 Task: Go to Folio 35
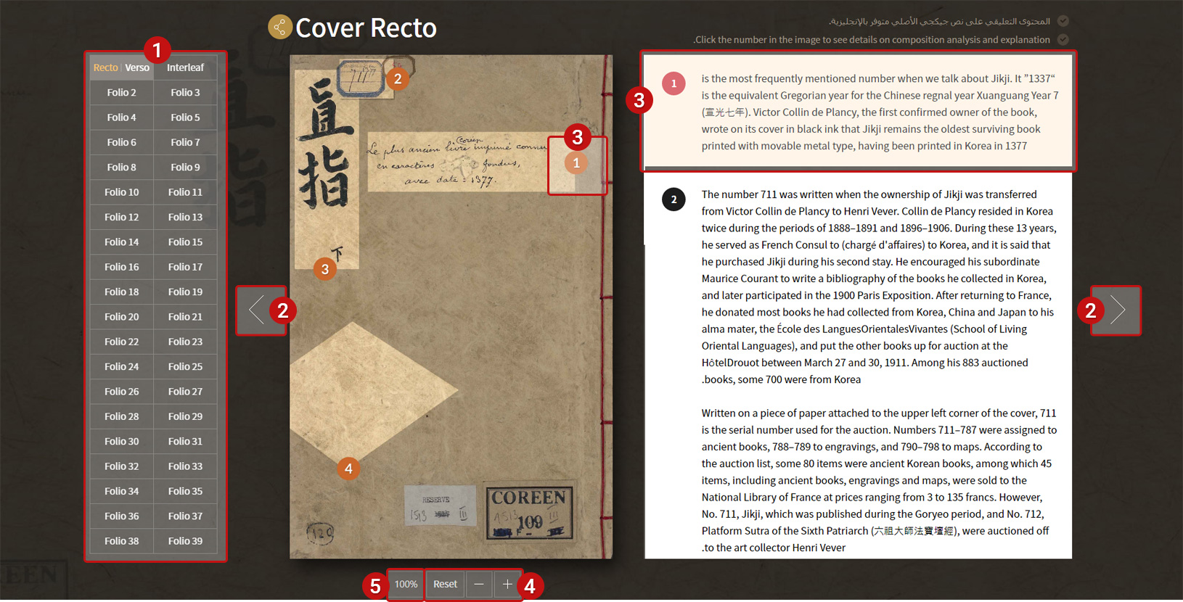(x=186, y=491)
